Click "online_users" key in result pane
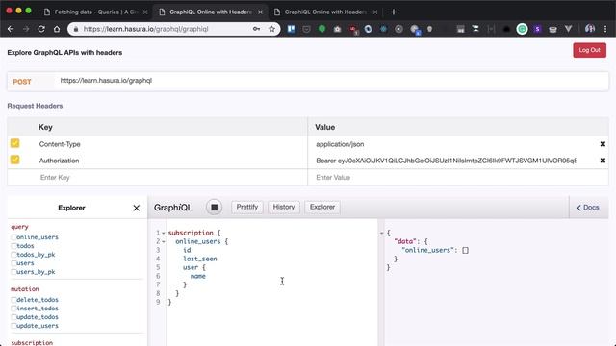Image resolution: width=616 pixels, height=346 pixels. click(427, 250)
